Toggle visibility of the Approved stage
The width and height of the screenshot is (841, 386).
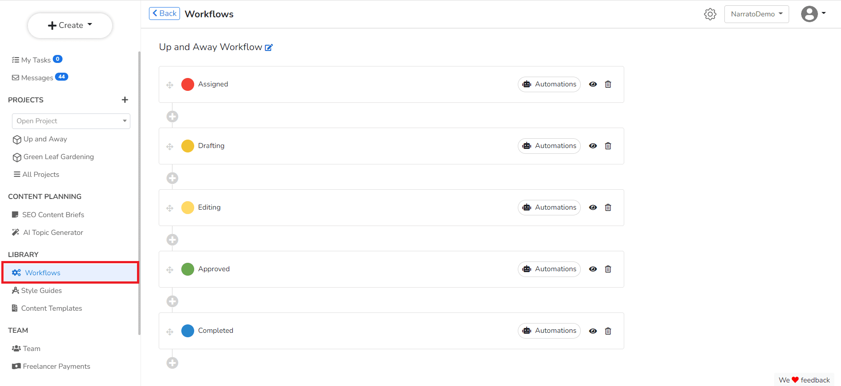pos(593,269)
